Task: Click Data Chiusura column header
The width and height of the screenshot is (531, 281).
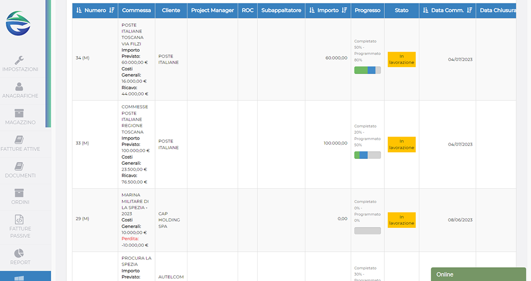Action: click(x=497, y=10)
